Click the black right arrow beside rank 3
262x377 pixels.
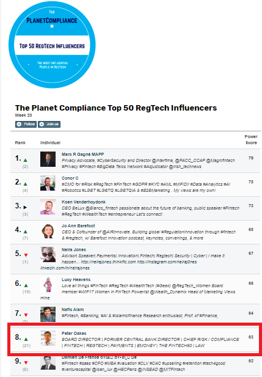25,207
